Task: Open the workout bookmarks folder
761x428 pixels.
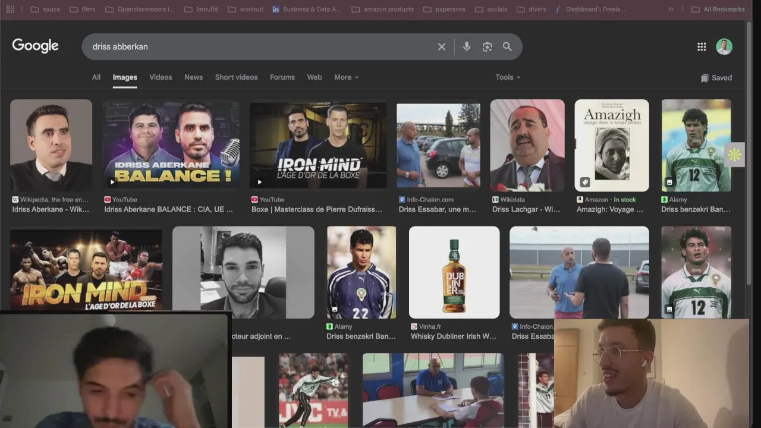Action: click(246, 10)
